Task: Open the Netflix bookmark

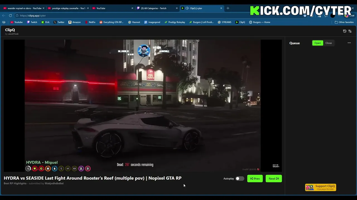Action: (x=90, y=22)
